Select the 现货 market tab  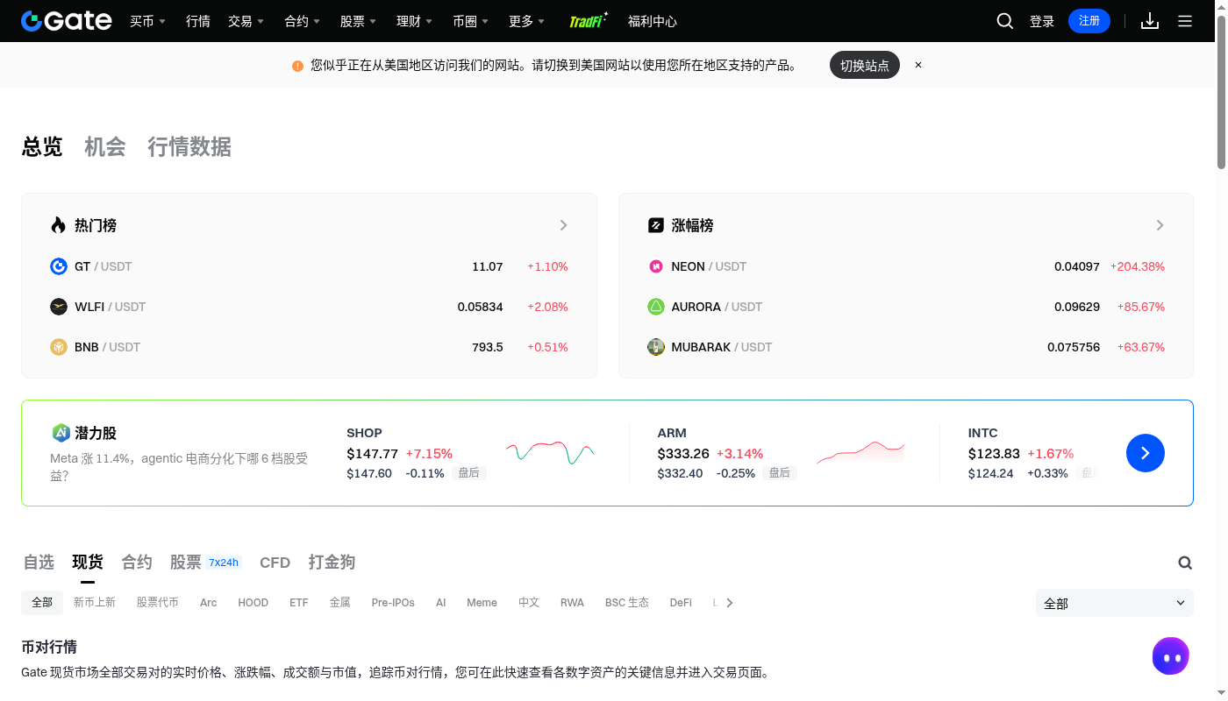88,563
